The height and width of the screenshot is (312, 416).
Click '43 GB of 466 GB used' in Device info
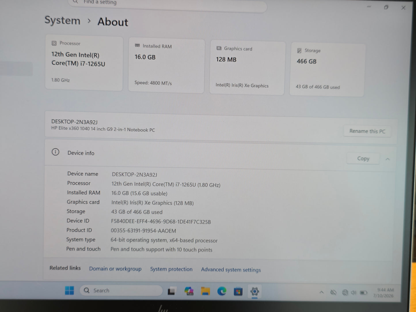pyautogui.click(x=137, y=212)
